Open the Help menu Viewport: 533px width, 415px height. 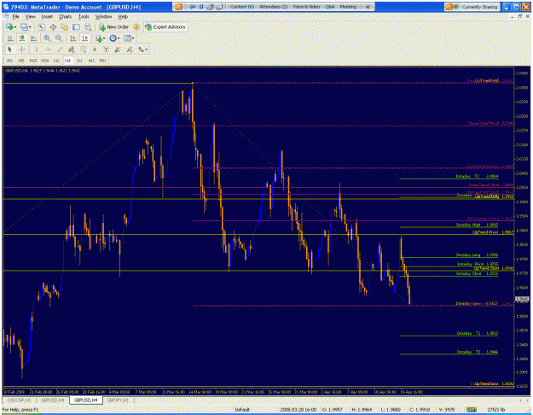[x=123, y=16]
